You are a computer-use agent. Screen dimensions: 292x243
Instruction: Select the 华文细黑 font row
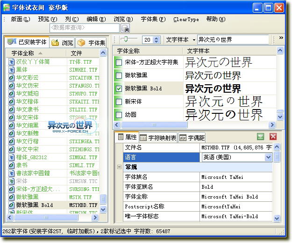[x=53, y=125]
